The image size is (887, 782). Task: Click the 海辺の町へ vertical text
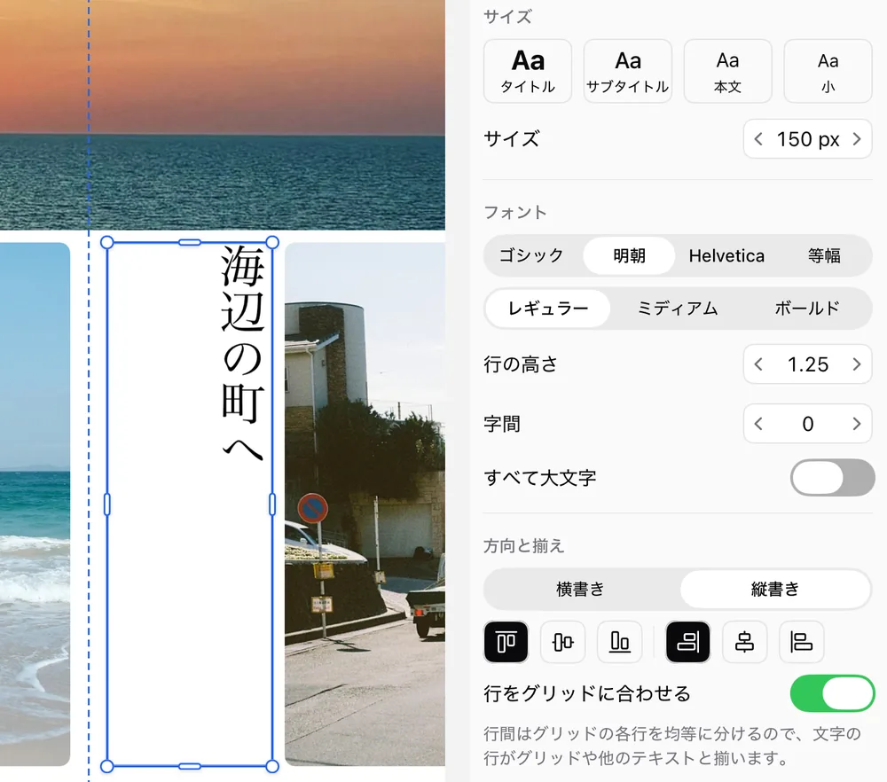pos(242,353)
